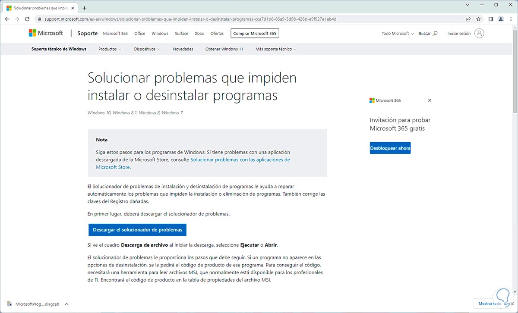Close the Microsoft 365 promo panel
Image resolution: width=518 pixels, height=313 pixels.
tap(430, 100)
